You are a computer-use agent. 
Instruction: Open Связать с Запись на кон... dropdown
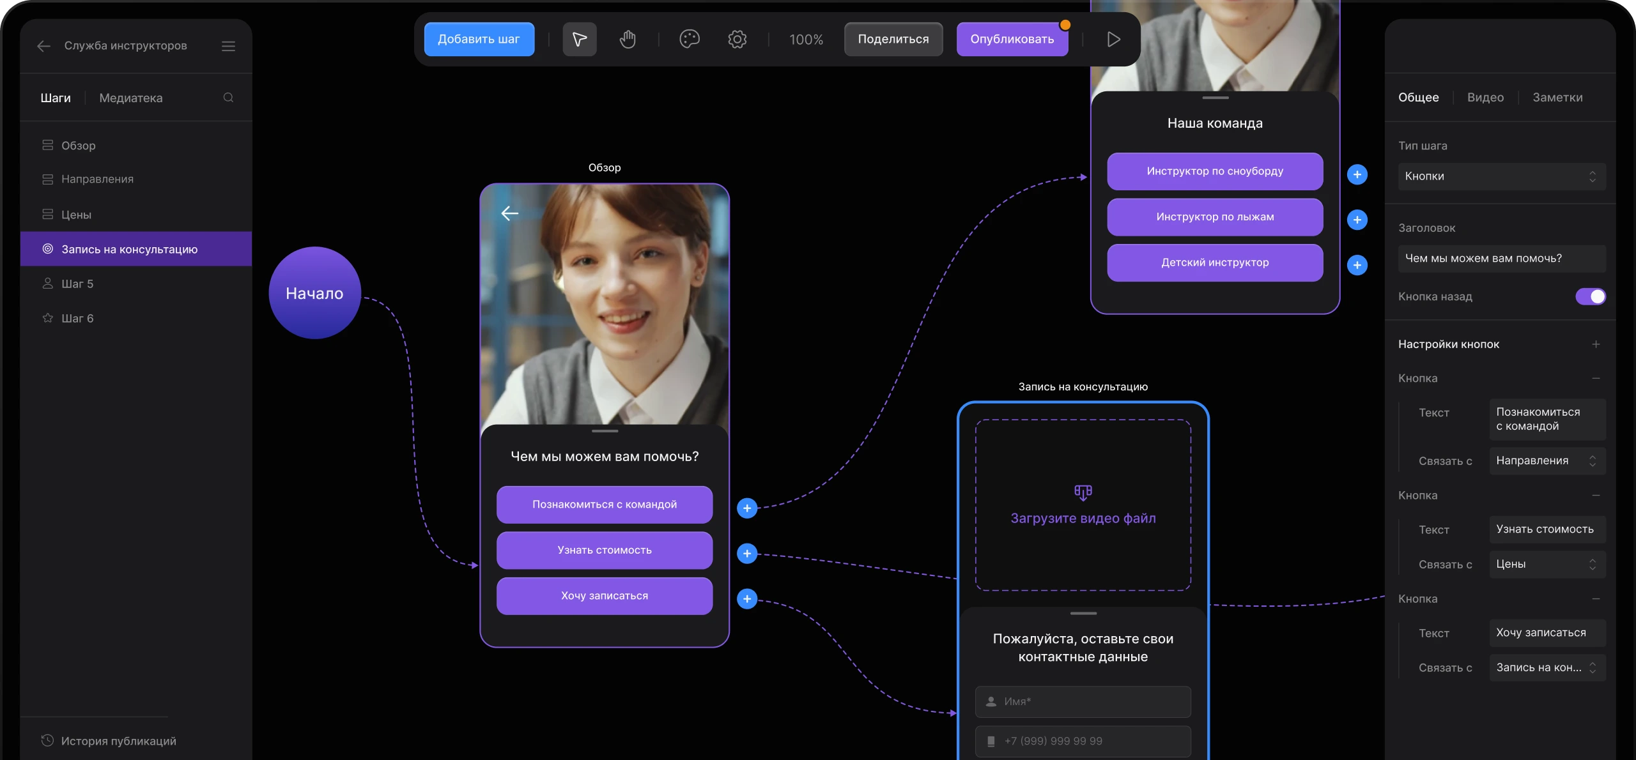click(x=1547, y=667)
